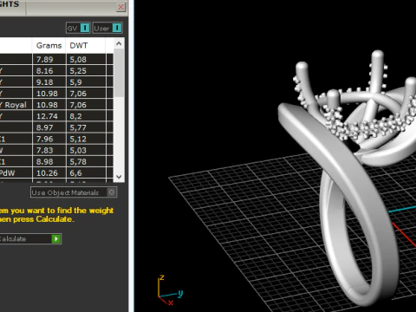This screenshot has height=312, width=416.
Task: Click the green Calculate arrow button
Action: tap(56, 239)
